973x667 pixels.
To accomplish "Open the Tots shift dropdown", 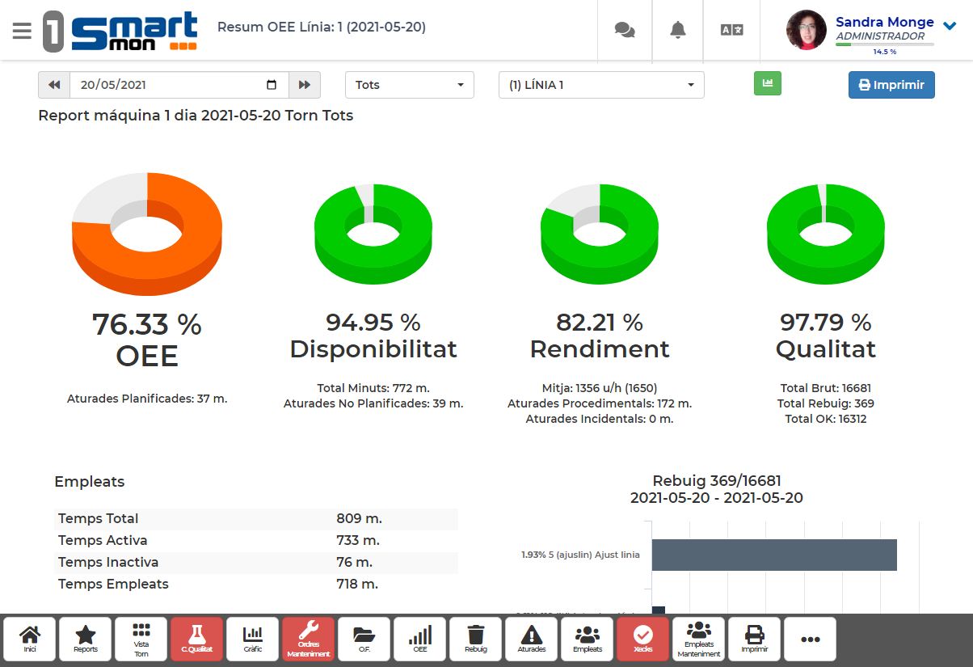I will point(409,84).
